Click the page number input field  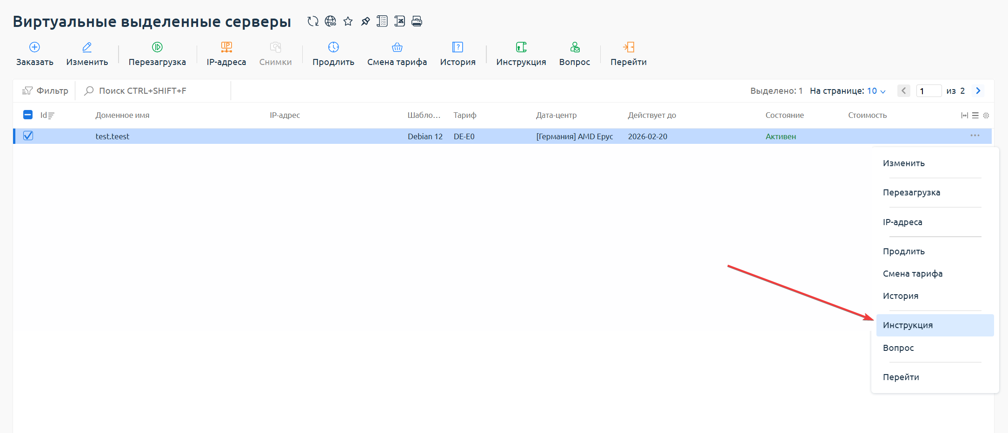coord(928,91)
